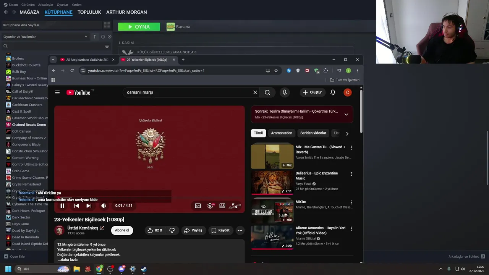Image resolution: width=489 pixels, height=275 pixels.
Task: Open the YouTube account avatar menu
Action: [x=347, y=92]
